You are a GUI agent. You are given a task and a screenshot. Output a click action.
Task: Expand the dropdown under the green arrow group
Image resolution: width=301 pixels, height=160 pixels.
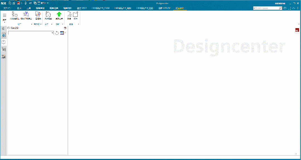click(x=62, y=24)
